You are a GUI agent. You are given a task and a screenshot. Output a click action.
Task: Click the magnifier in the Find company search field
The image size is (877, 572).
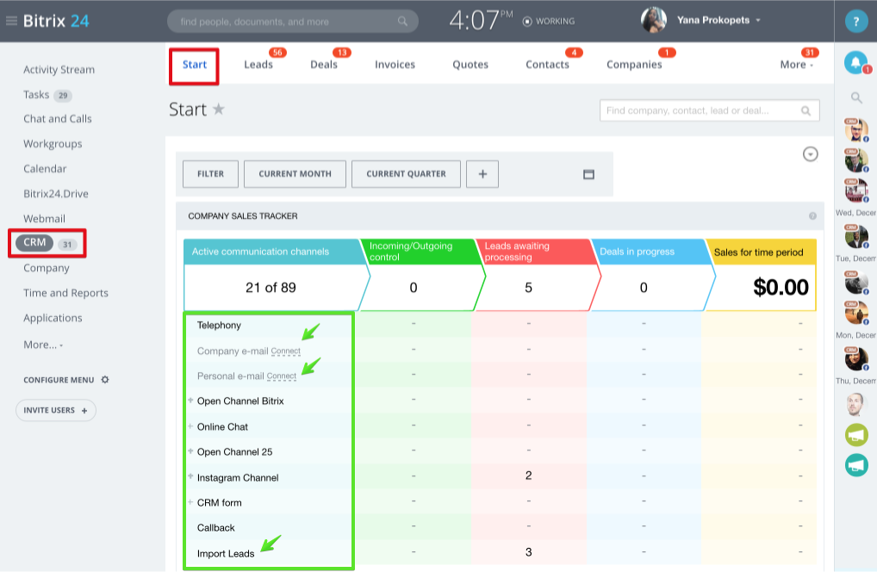[x=806, y=111]
